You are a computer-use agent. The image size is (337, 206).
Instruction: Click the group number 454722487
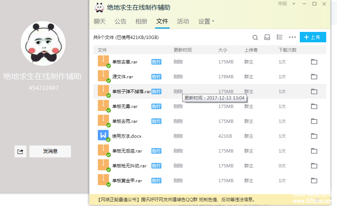point(44,88)
